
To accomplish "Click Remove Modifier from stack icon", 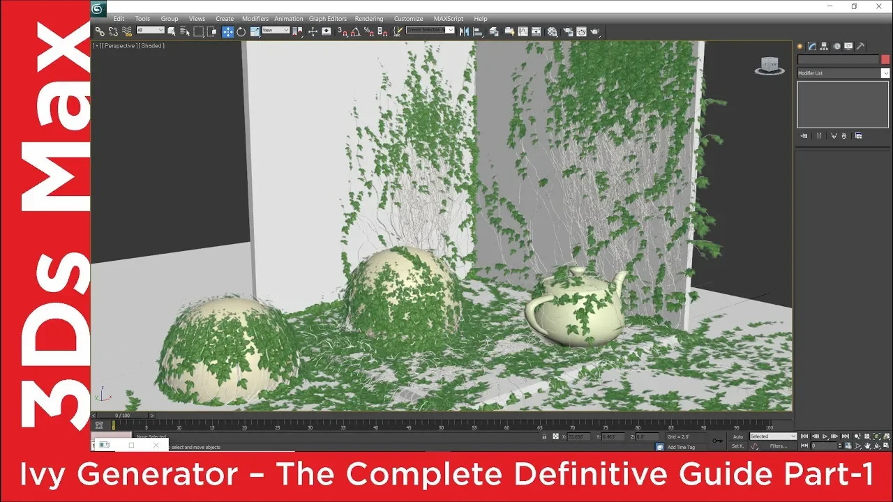I will pyautogui.click(x=844, y=136).
